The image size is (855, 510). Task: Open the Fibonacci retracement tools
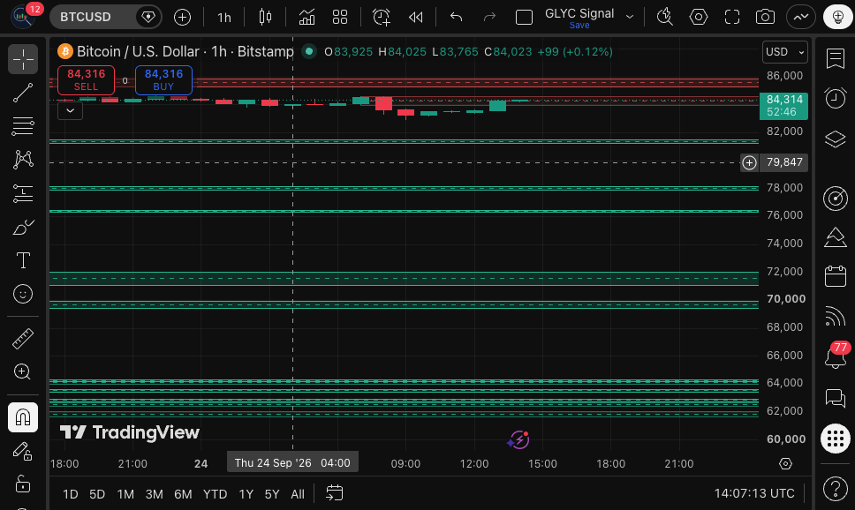(x=23, y=126)
